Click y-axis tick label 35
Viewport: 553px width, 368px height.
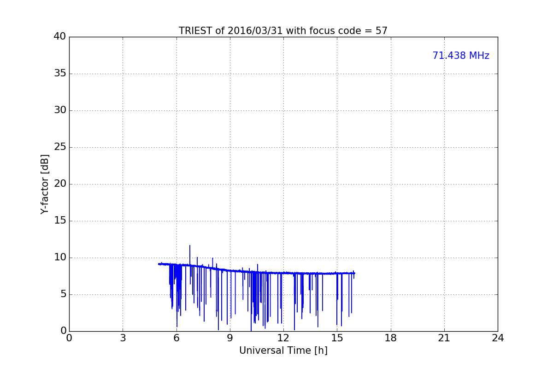(60, 74)
